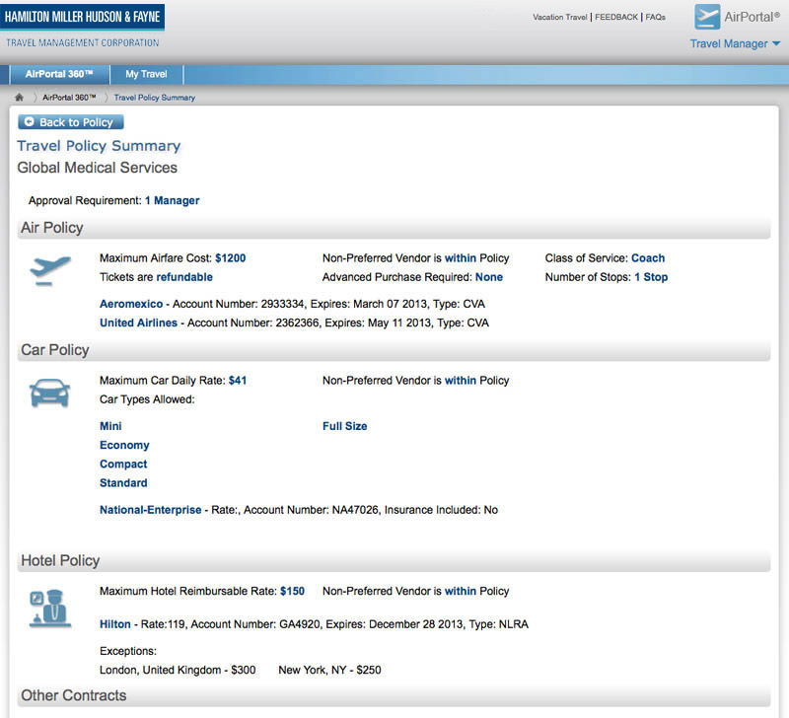Click the $41 car daily rate
This screenshot has width=789, height=718.
pyautogui.click(x=238, y=381)
